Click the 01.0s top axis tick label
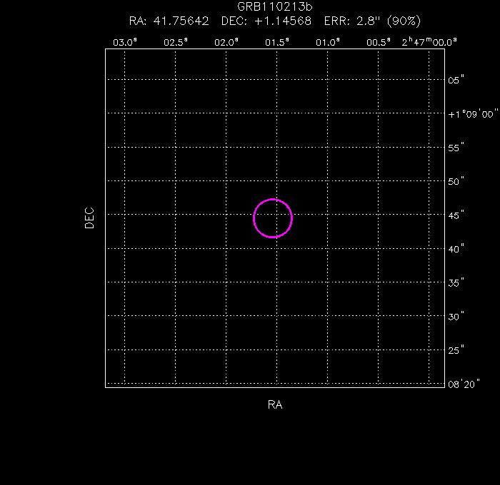The image size is (500, 485). tap(327, 42)
